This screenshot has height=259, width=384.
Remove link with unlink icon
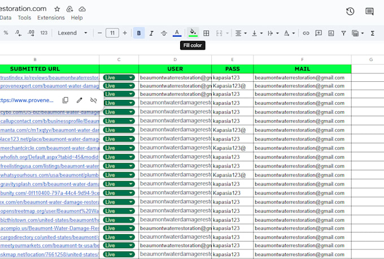(93, 100)
